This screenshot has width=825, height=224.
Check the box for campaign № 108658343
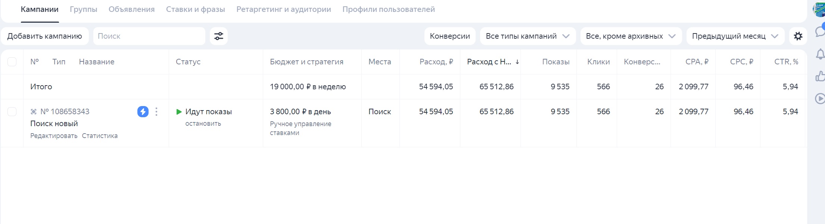tap(12, 112)
